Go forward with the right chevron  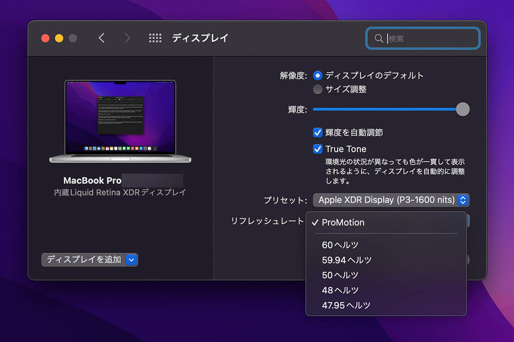point(127,38)
